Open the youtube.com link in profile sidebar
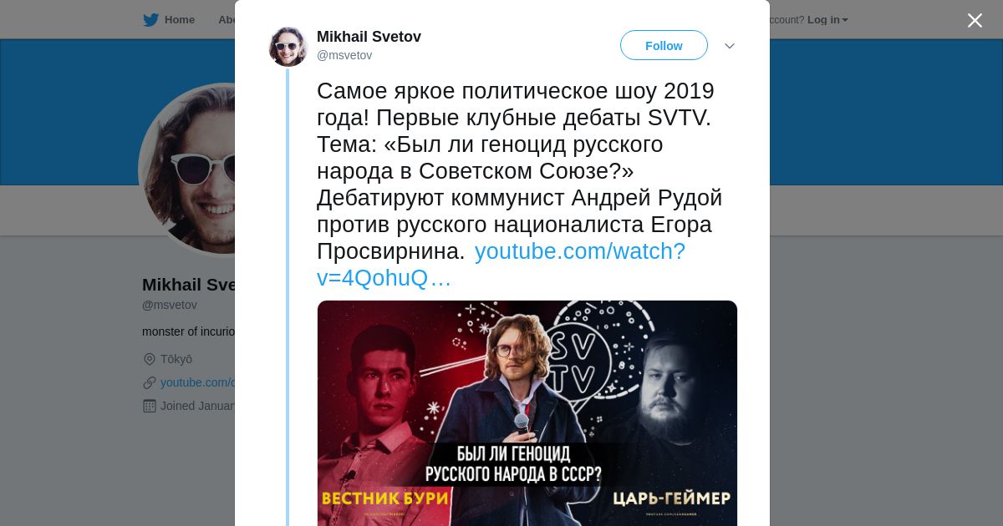 click(x=197, y=382)
